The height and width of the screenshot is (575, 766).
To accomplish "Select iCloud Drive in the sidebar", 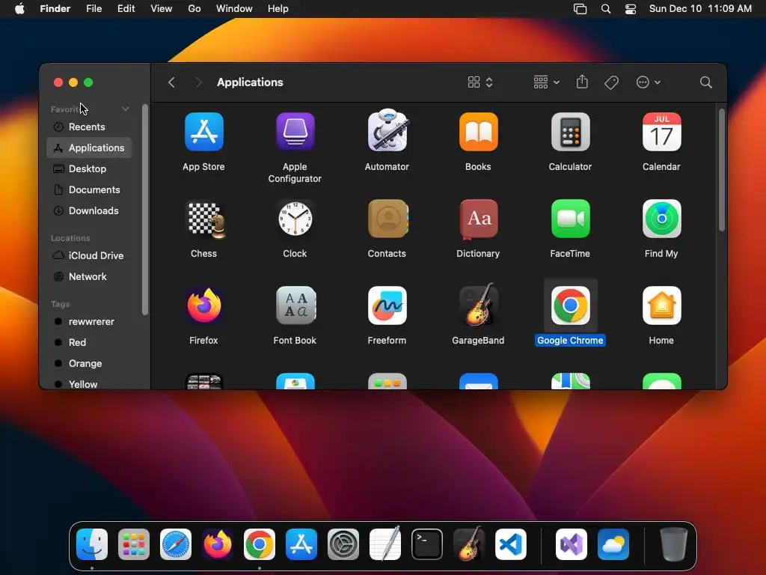I will click(x=90, y=255).
